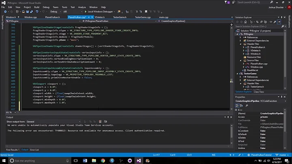Viewport: 292px width, 164px height.
Task: Toggle pin on the PlanetVulkan.cpp tab
Action: click(89, 17)
